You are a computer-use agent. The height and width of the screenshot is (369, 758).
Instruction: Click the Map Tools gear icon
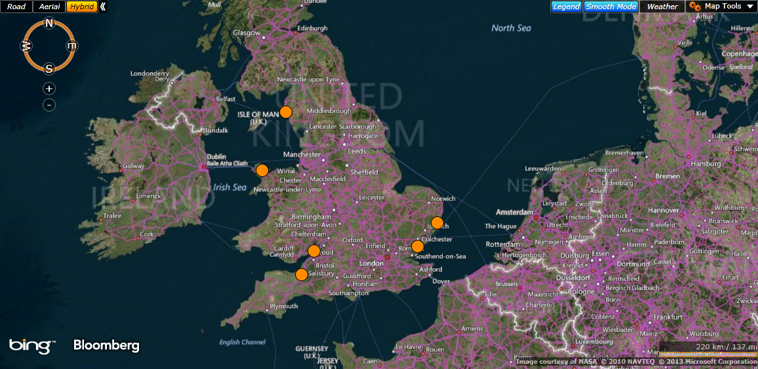pyautogui.click(x=695, y=7)
